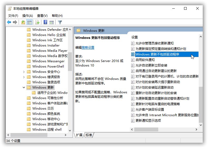The image size is (208, 148).
Task: Click settings list horizontal scroll-left arrow
Action: point(132,129)
